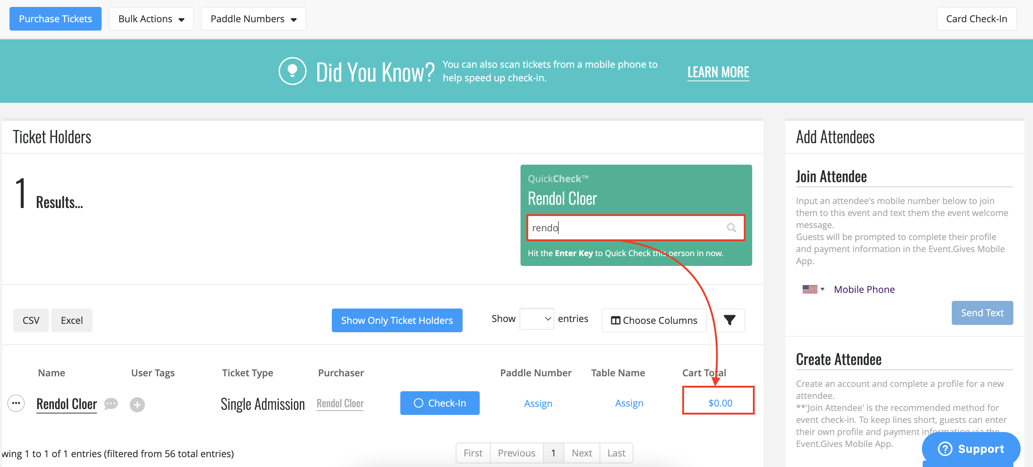Viewport: 1033px width, 467px height.
Task: Open the Bulk Actions dropdown
Action: [x=151, y=19]
